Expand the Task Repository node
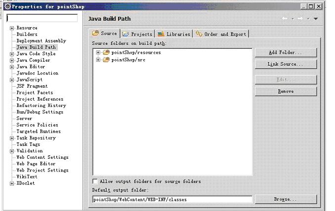335x211 pixels. pos(12,138)
